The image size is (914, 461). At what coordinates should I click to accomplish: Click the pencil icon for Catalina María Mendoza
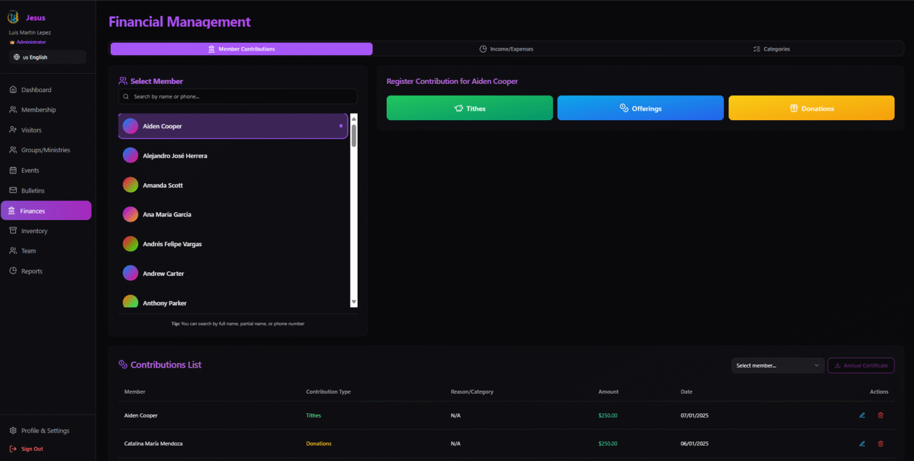(862, 444)
